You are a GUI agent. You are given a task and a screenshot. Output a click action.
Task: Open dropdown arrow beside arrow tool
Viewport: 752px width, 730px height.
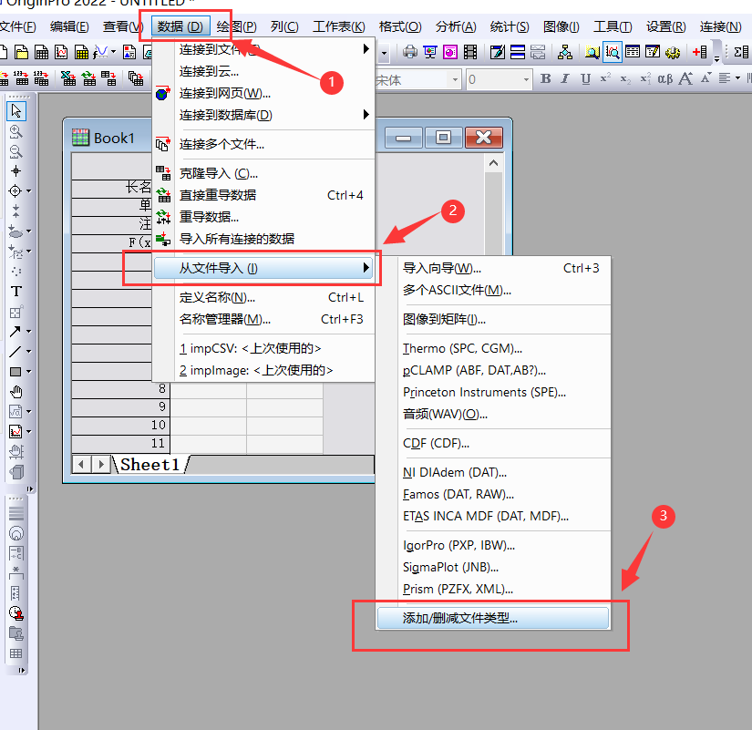[x=29, y=332]
